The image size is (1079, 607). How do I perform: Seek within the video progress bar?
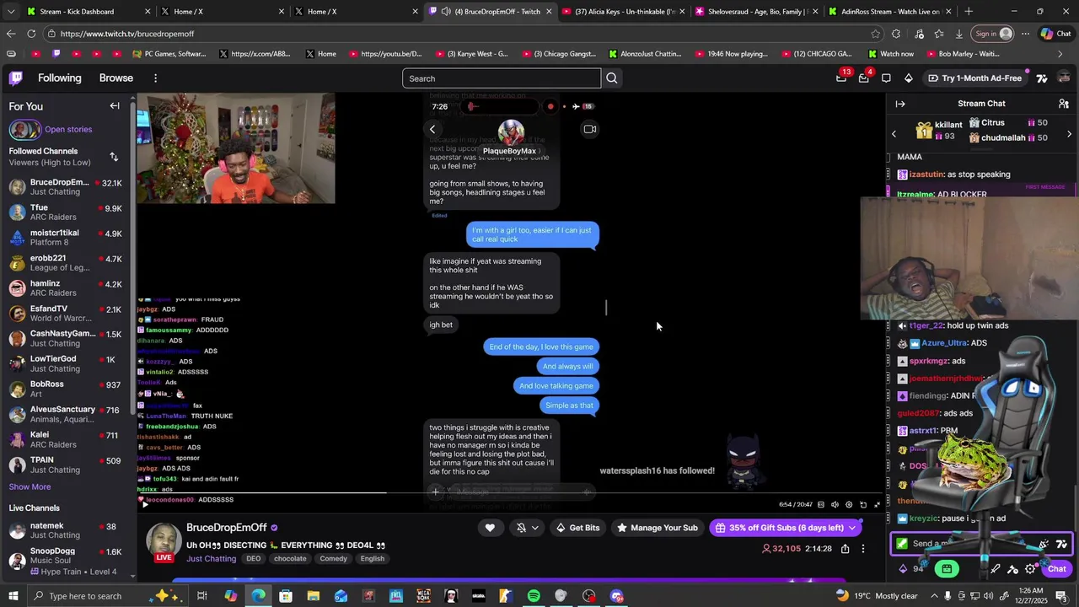point(511,493)
